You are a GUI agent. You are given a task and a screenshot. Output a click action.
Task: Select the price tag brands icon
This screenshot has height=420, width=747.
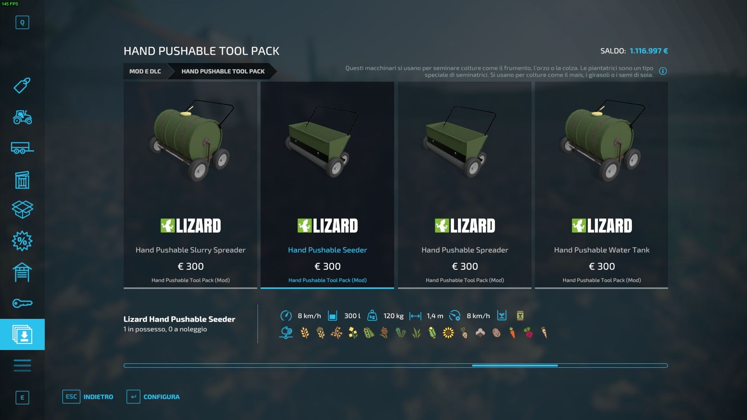[22, 85]
